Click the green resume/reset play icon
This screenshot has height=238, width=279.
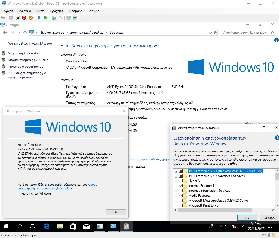point(46,18)
